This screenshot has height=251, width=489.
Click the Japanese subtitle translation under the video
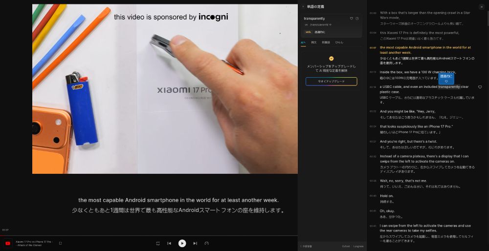click(x=178, y=210)
